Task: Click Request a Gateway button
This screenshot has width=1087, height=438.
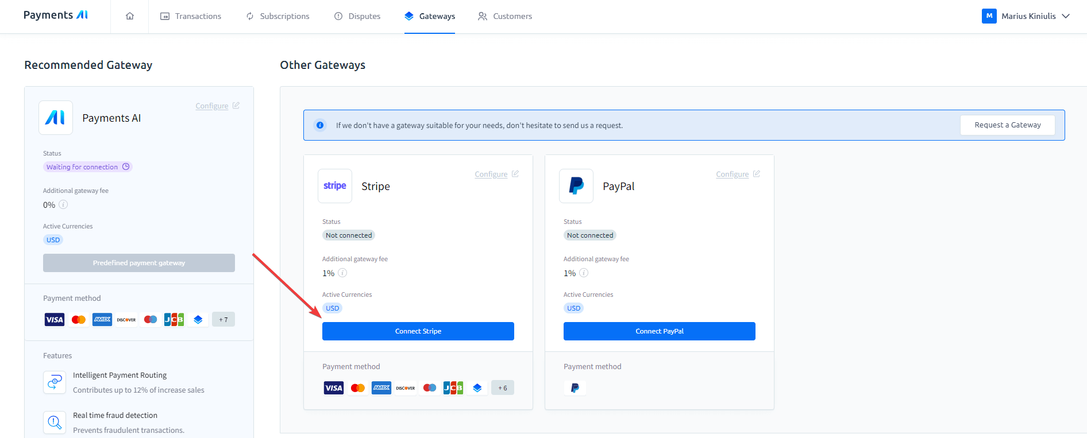Action: 1008,125
